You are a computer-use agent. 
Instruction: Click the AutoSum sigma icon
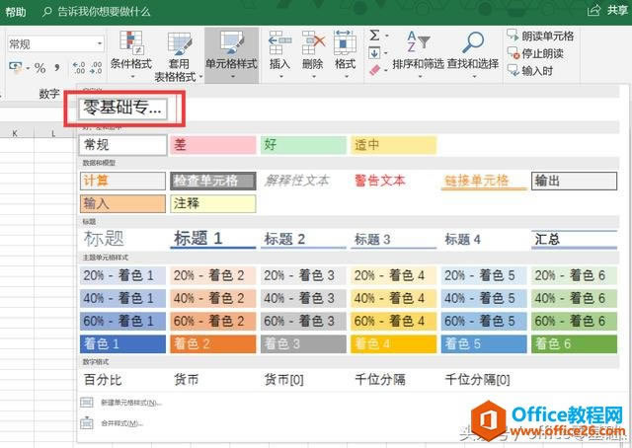[x=374, y=36]
